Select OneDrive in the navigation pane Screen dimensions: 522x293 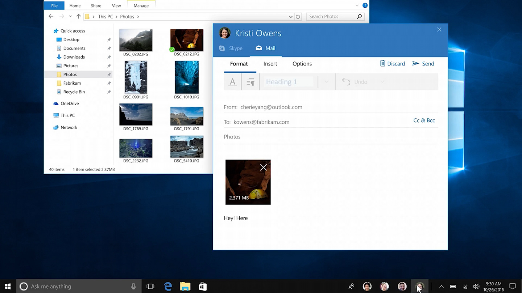(66, 103)
